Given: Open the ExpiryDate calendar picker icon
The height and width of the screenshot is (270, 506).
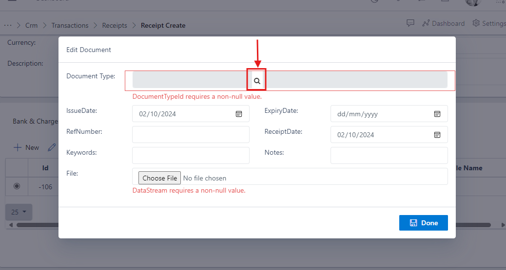Looking at the screenshot, I should 437,114.
